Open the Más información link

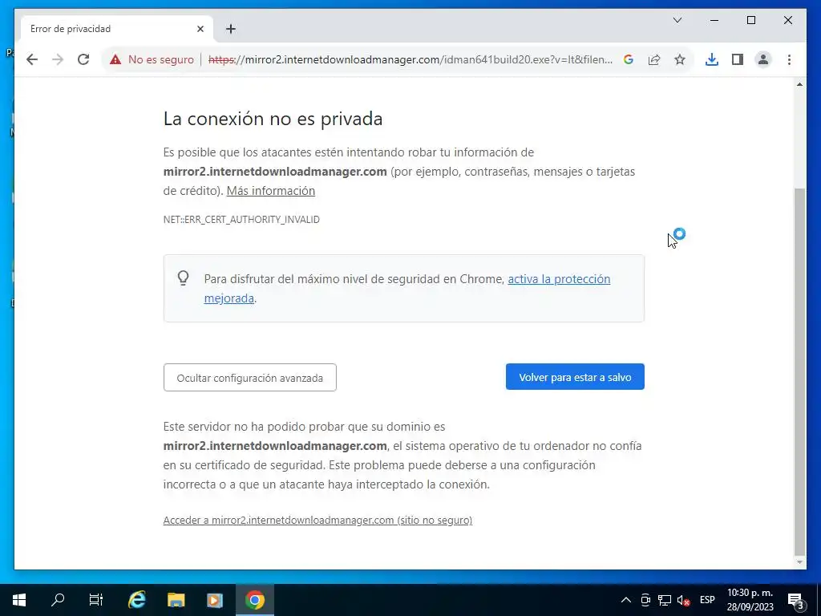click(271, 191)
